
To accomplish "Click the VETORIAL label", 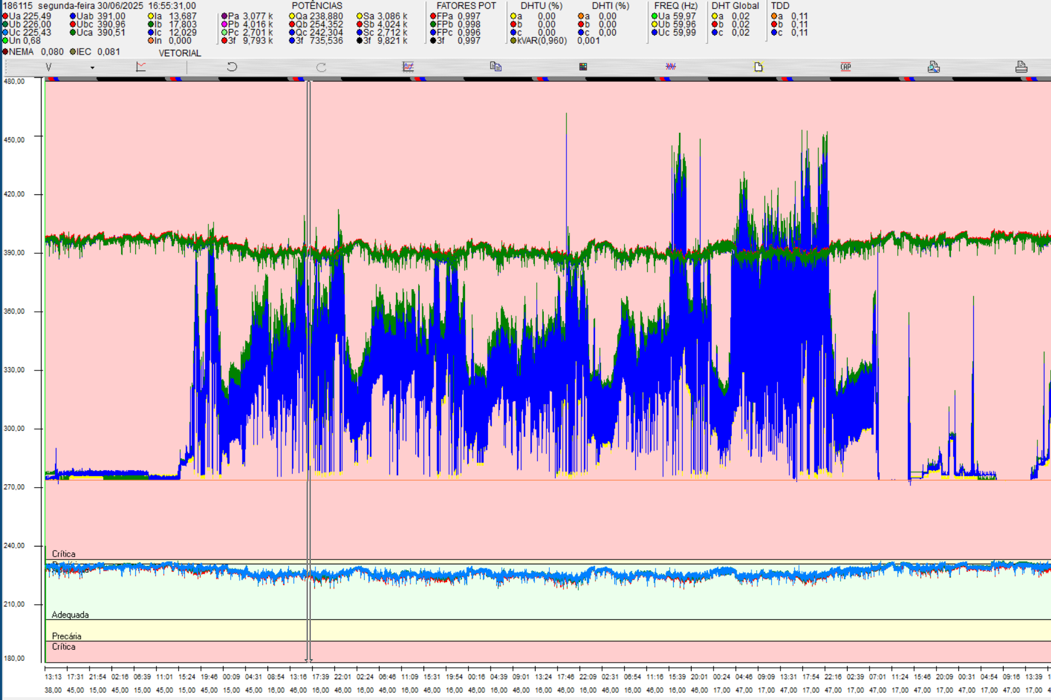I will (x=180, y=53).
